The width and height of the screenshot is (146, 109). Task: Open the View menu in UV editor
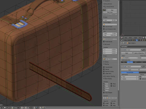coord(126,38)
